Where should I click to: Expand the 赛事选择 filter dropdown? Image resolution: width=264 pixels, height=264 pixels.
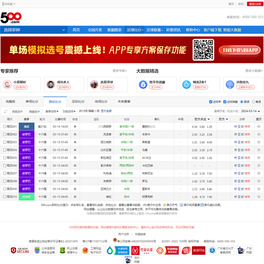(52, 111)
